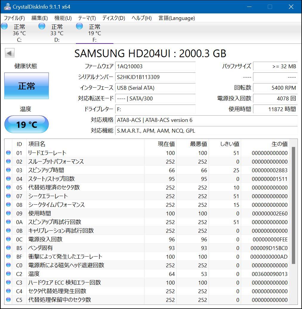This screenshot has height=309, width=302.
Task: Open the 言語(Language) menu
Action: pyautogui.click(x=177, y=18)
